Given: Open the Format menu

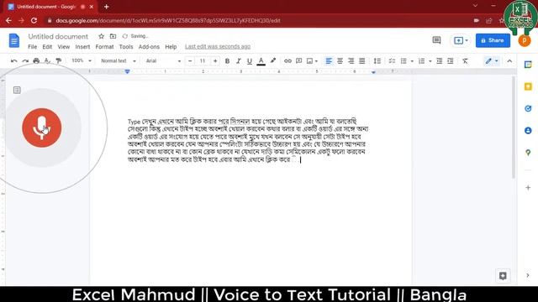Looking at the screenshot, I should click(104, 47).
